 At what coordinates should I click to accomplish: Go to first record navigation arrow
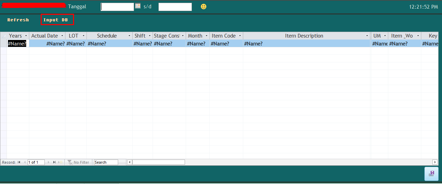[19, 162]
